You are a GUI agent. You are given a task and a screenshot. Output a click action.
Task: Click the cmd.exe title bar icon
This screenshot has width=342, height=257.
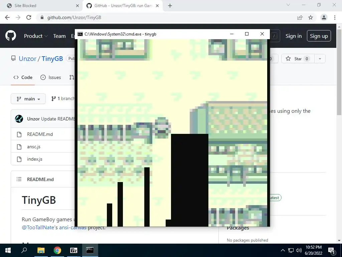(80, 34)
